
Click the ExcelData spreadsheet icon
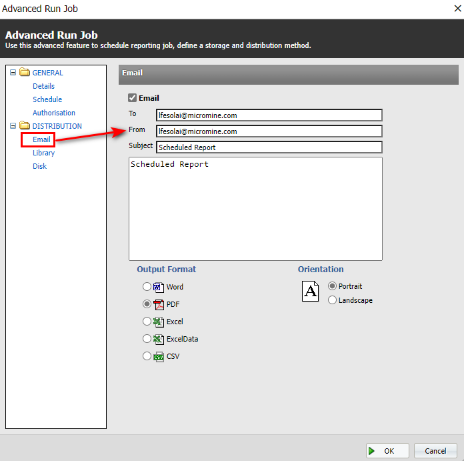(159, 339)
